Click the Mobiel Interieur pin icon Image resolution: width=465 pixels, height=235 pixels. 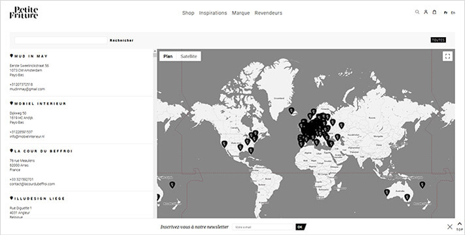12,103
